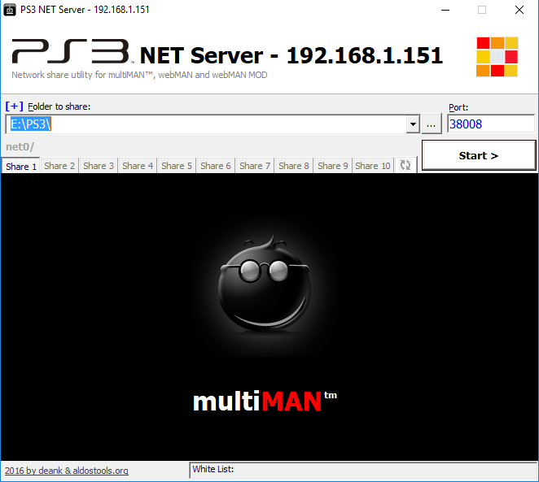Click the net0/ label text
The height and width of the screenshot is (482, 539).
20,147
